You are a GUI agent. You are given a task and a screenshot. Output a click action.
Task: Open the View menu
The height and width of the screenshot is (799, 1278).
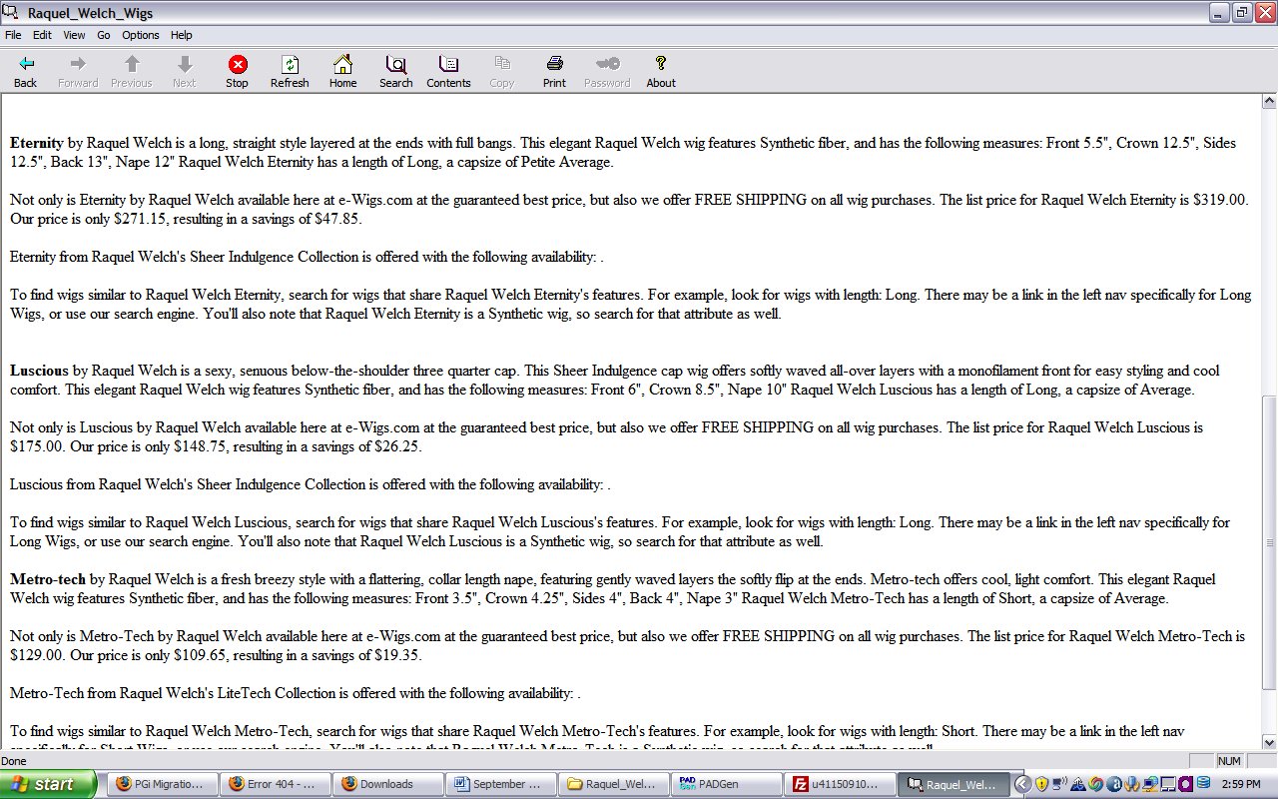[74, 35]
